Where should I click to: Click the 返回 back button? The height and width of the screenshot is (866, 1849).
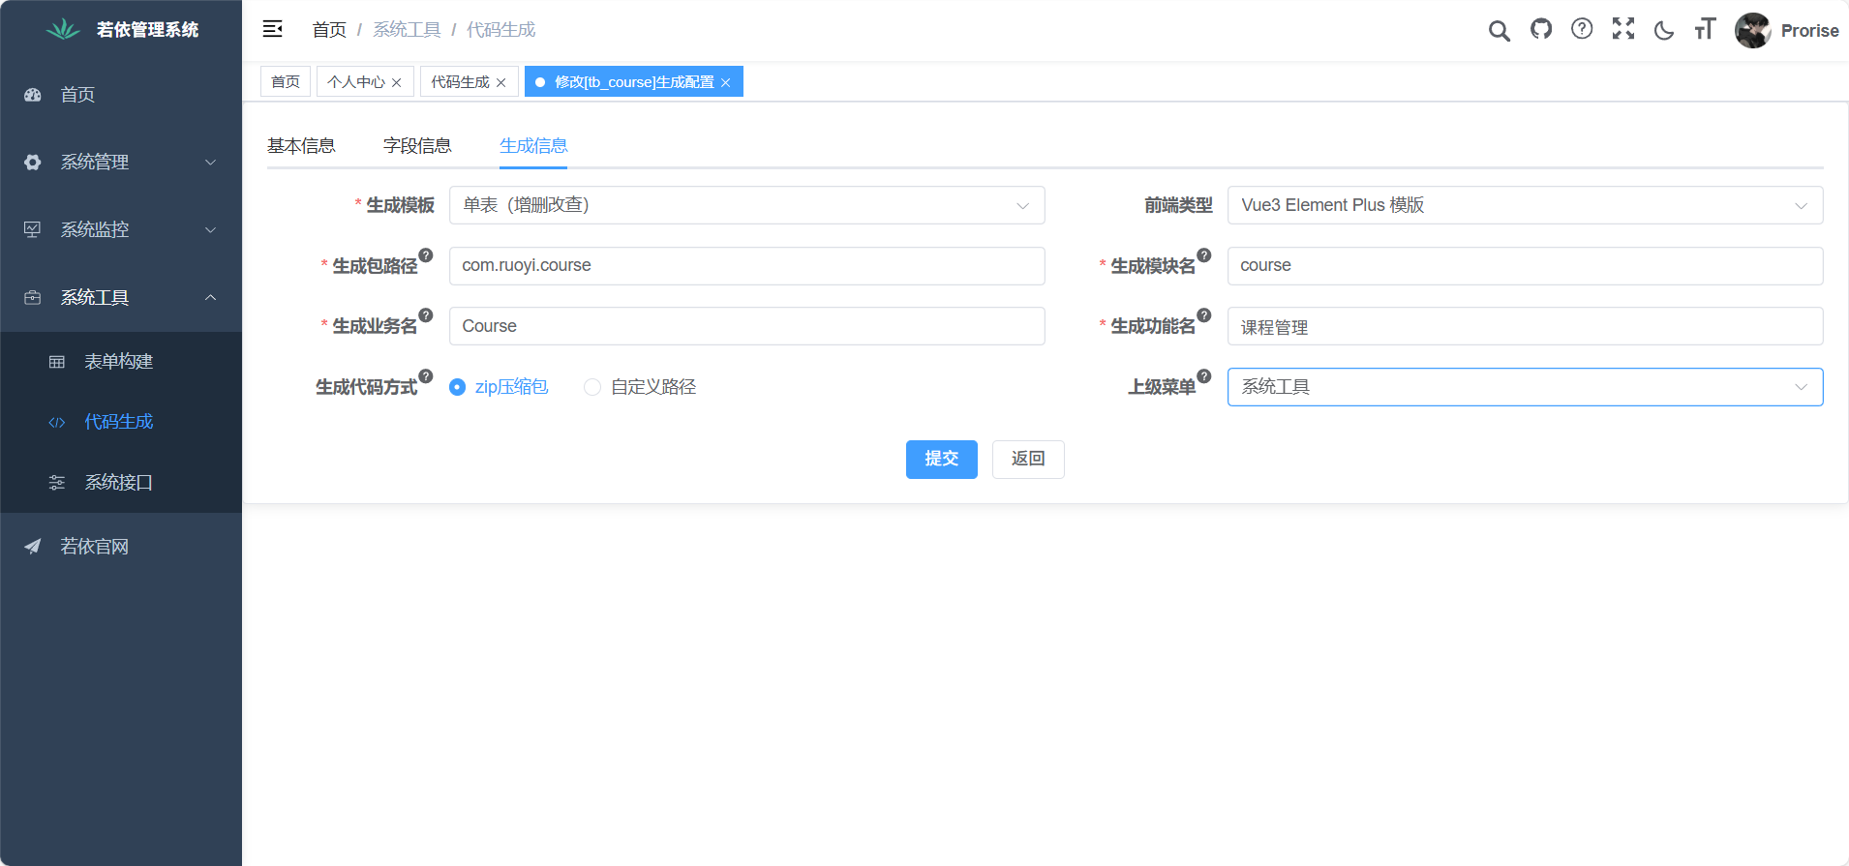pyautogui.click(x=1027, y=459)
